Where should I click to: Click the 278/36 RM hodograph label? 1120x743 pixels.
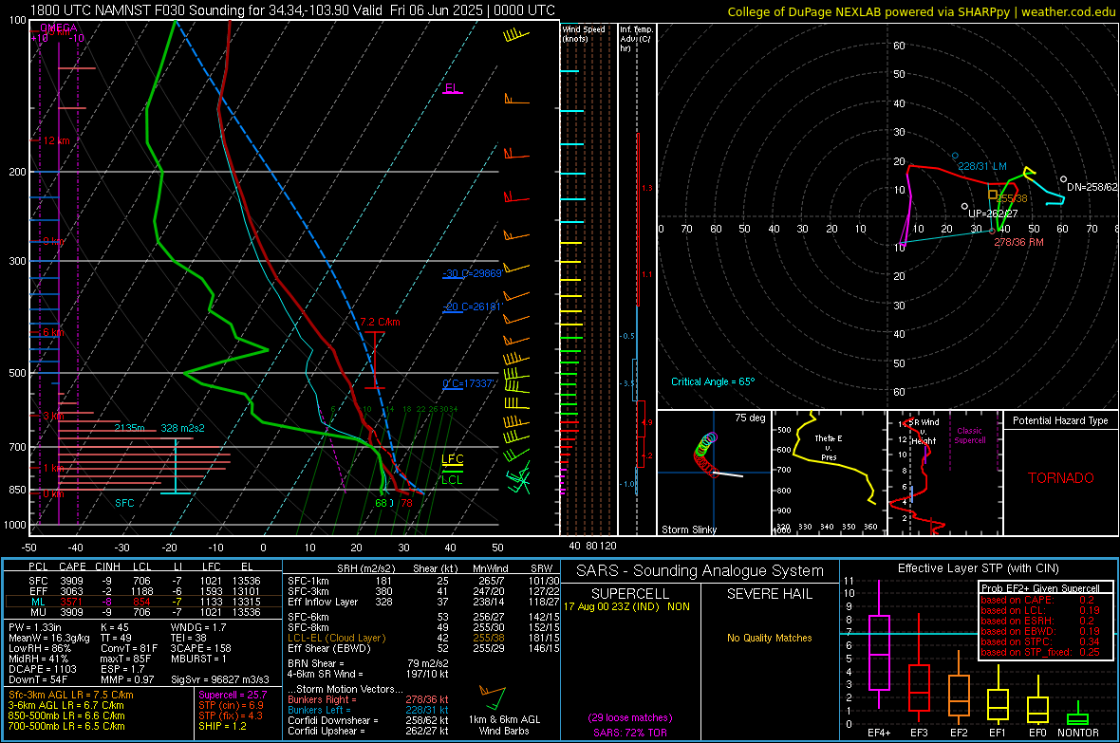click(1018, 242)
